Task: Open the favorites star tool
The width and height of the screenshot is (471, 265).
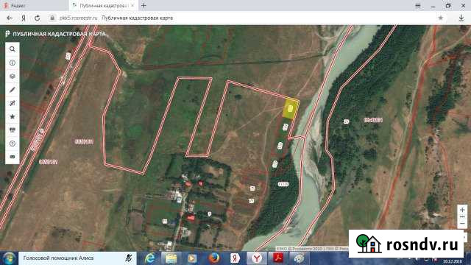Action: tap(13, 116)
